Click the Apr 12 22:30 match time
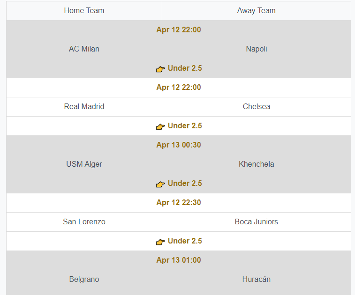Viewport: 355px width, 295px height. coord(179,203)
